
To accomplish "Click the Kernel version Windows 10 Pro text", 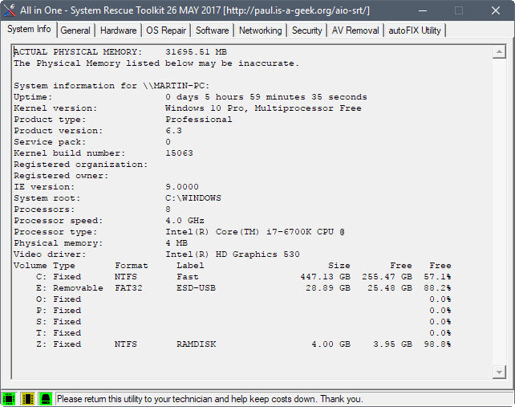I will click(263, 108).
